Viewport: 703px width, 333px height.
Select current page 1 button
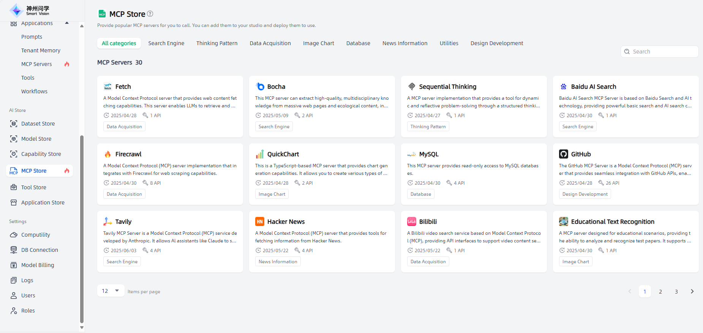(645, 291)
